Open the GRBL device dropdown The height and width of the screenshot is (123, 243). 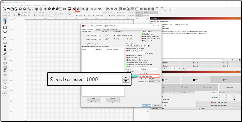click(x=221, y=109)
